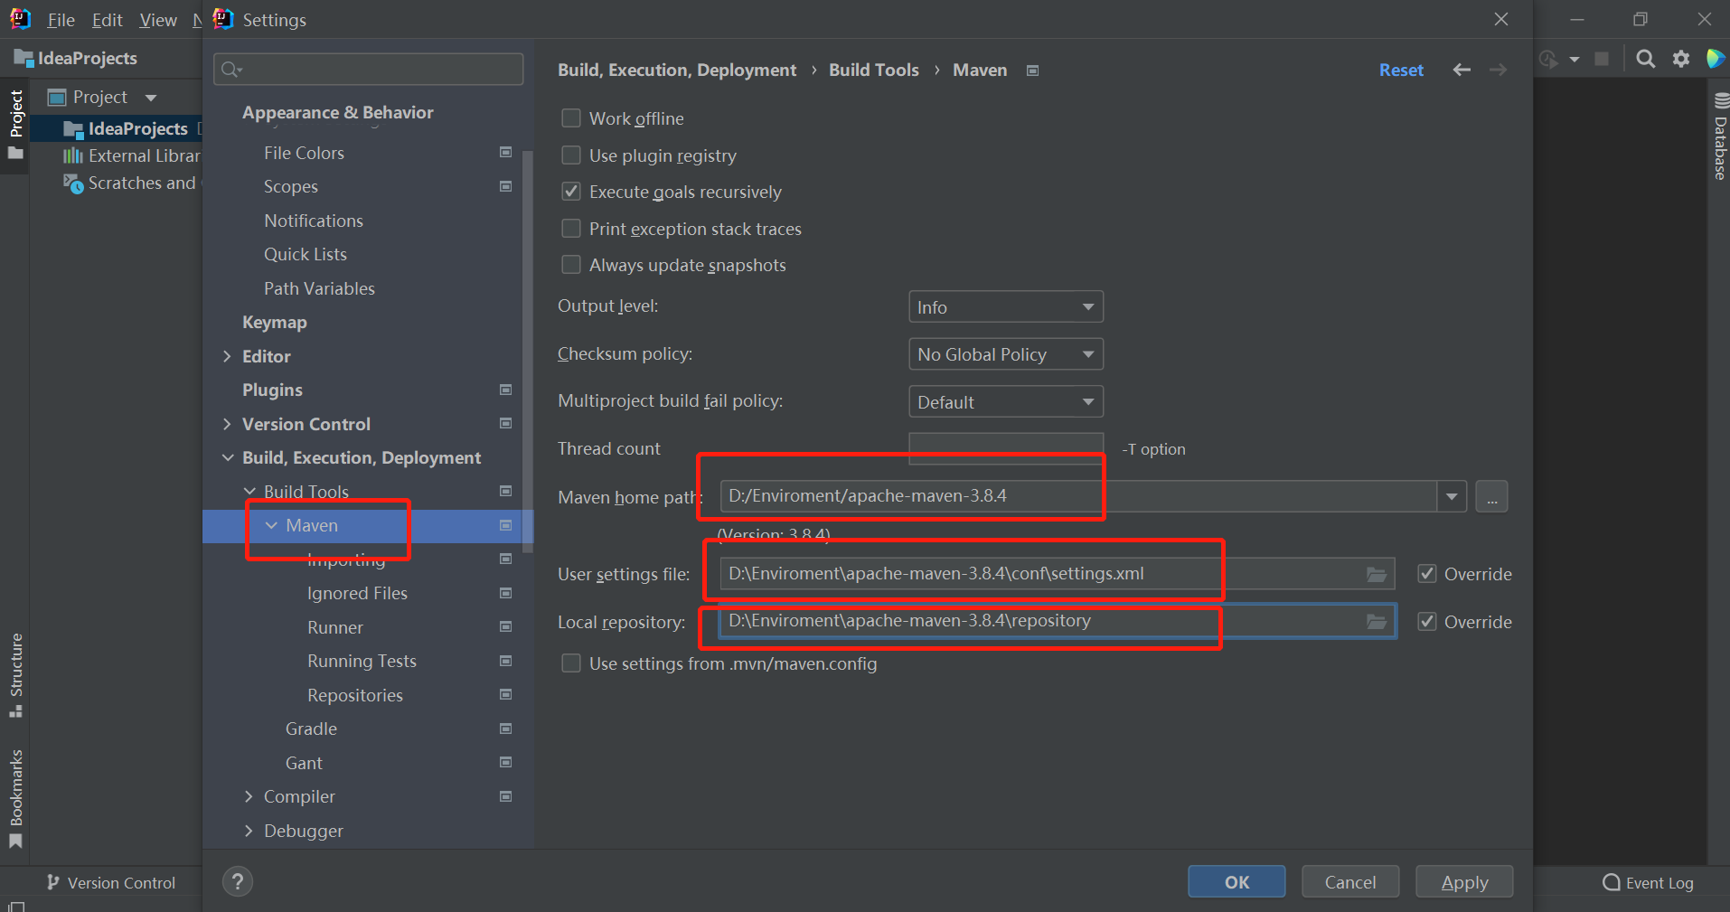
Task: Click project-scope icon beside Version Control
Action: pyautogui.click(x=506, y=423)
